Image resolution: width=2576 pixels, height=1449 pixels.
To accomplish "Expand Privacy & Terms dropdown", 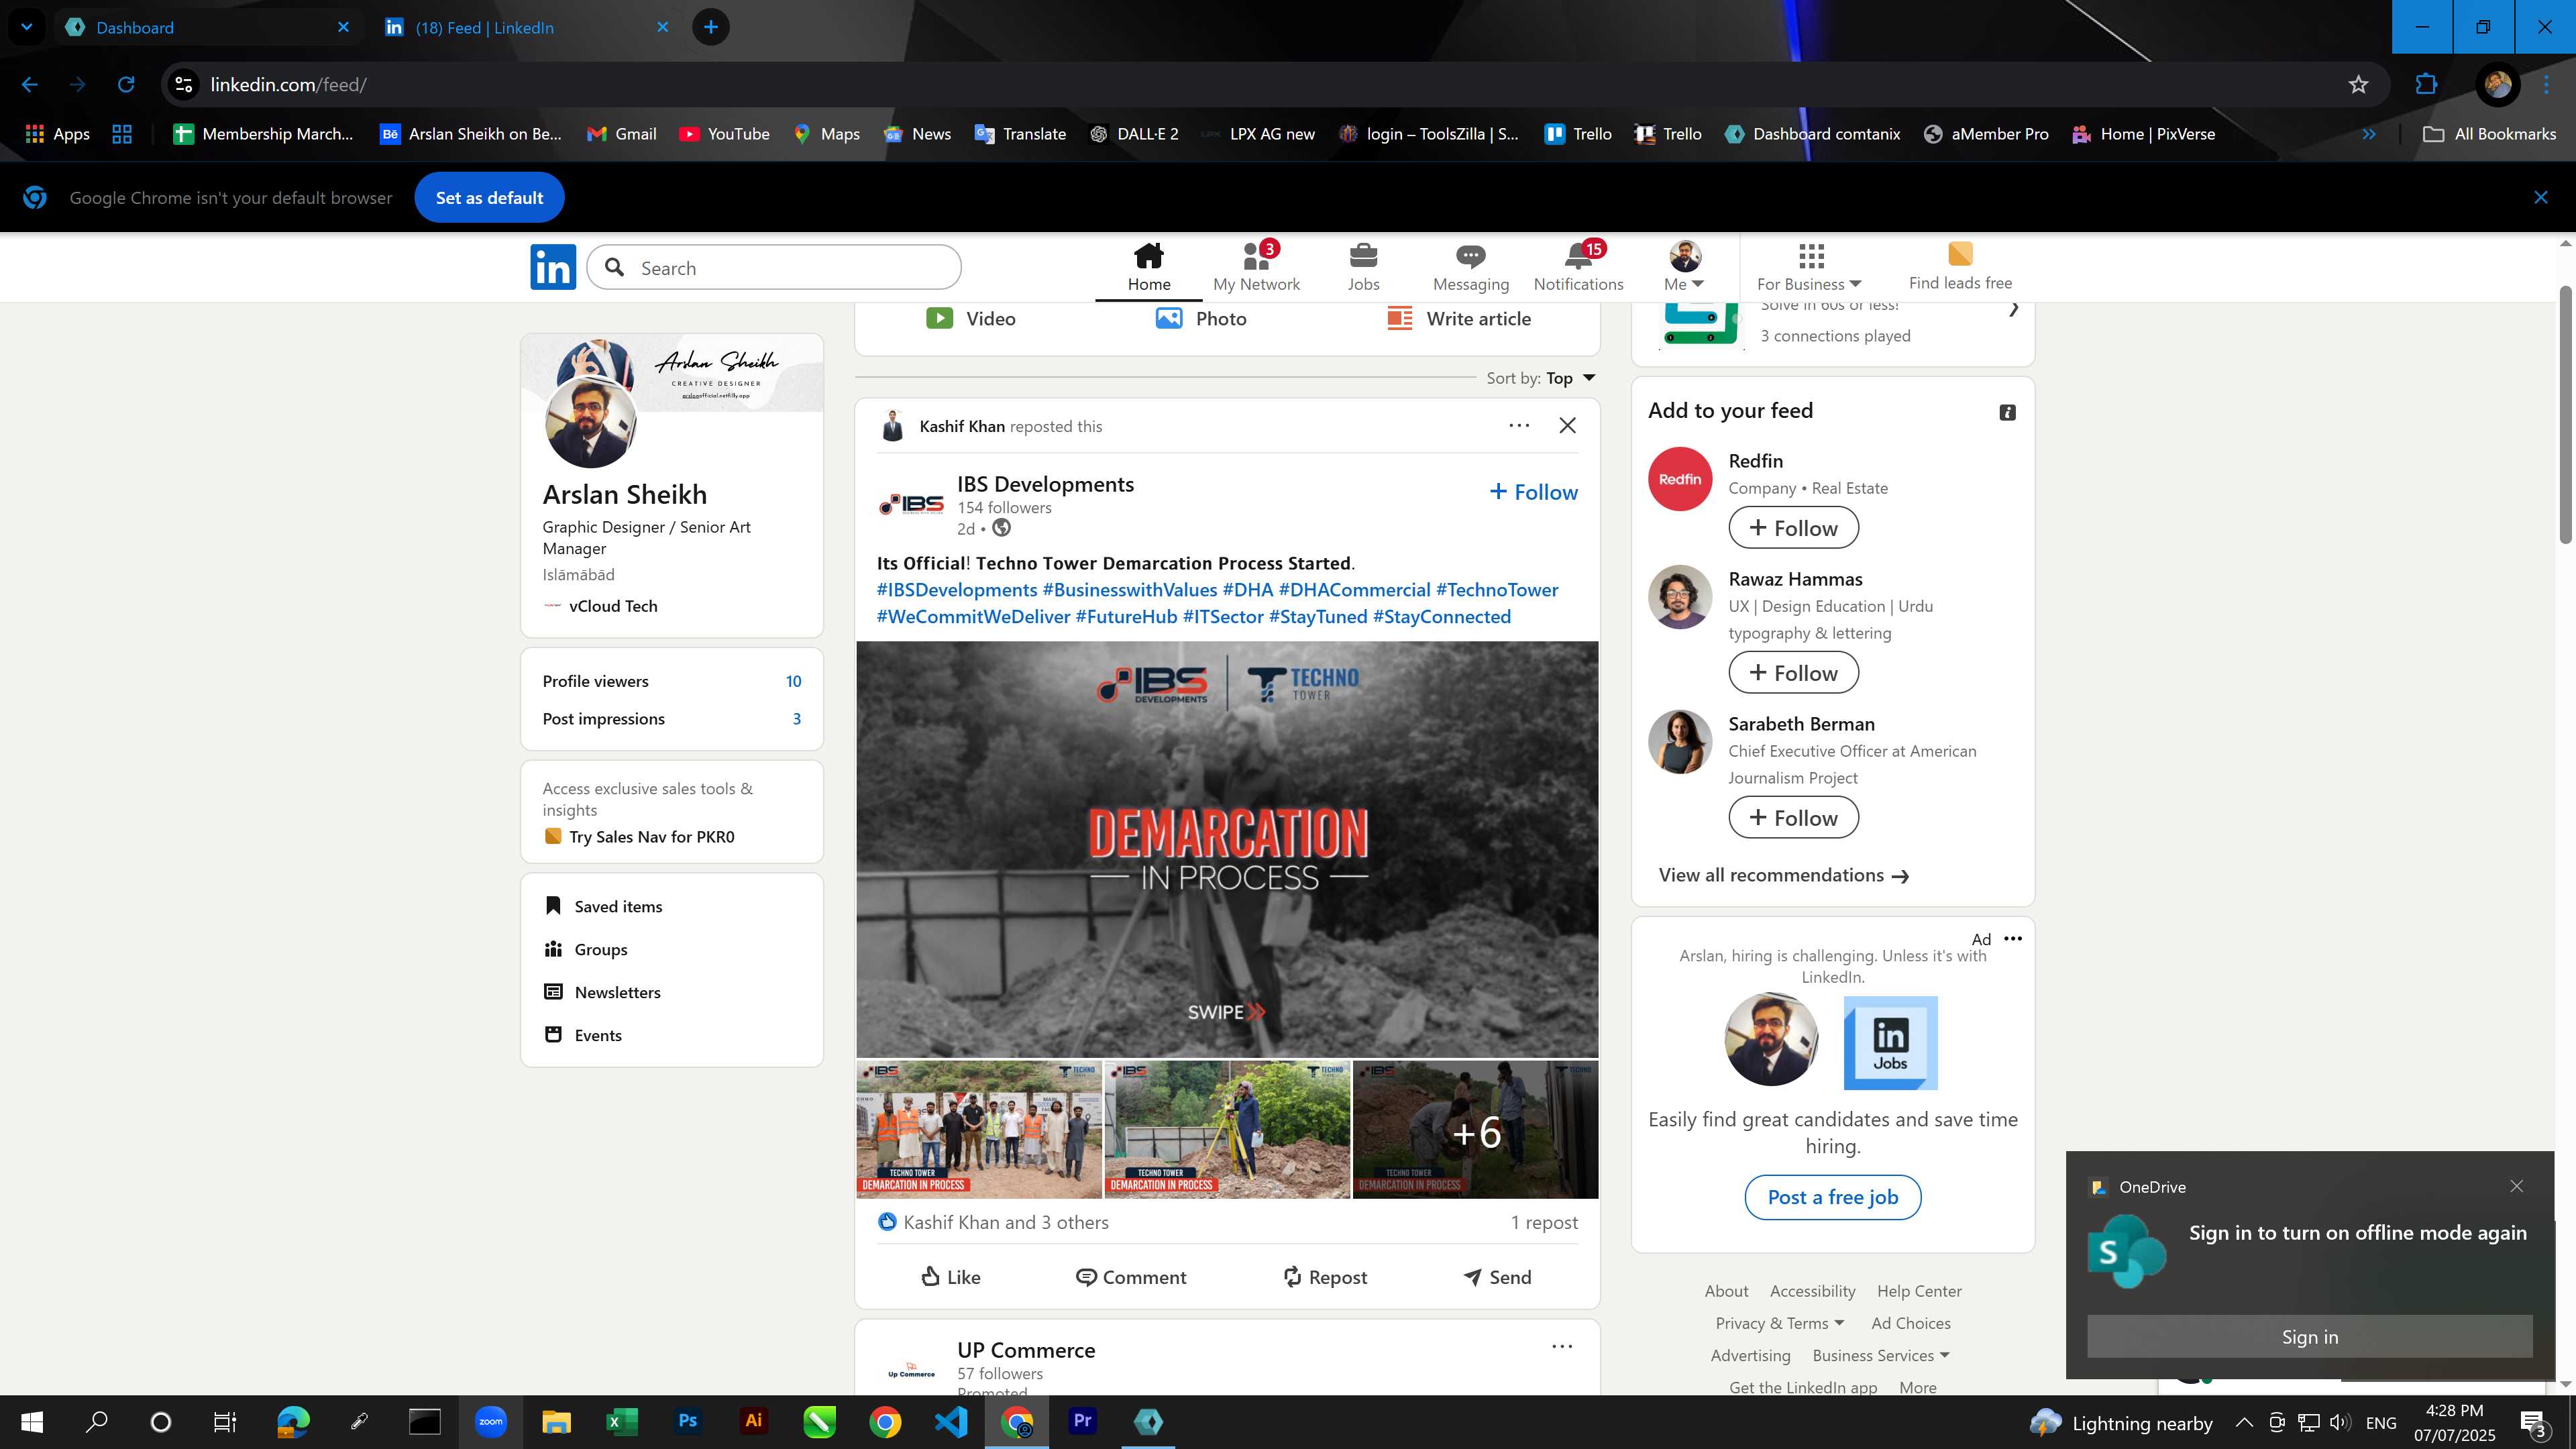I will (1780, 1323).
